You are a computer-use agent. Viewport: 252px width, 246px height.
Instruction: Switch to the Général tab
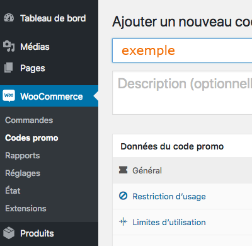point(182,170)
